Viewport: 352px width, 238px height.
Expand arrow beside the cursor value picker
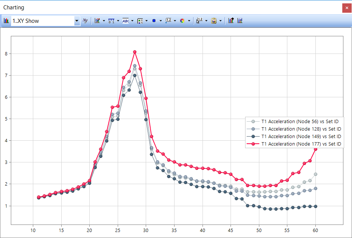206,21
